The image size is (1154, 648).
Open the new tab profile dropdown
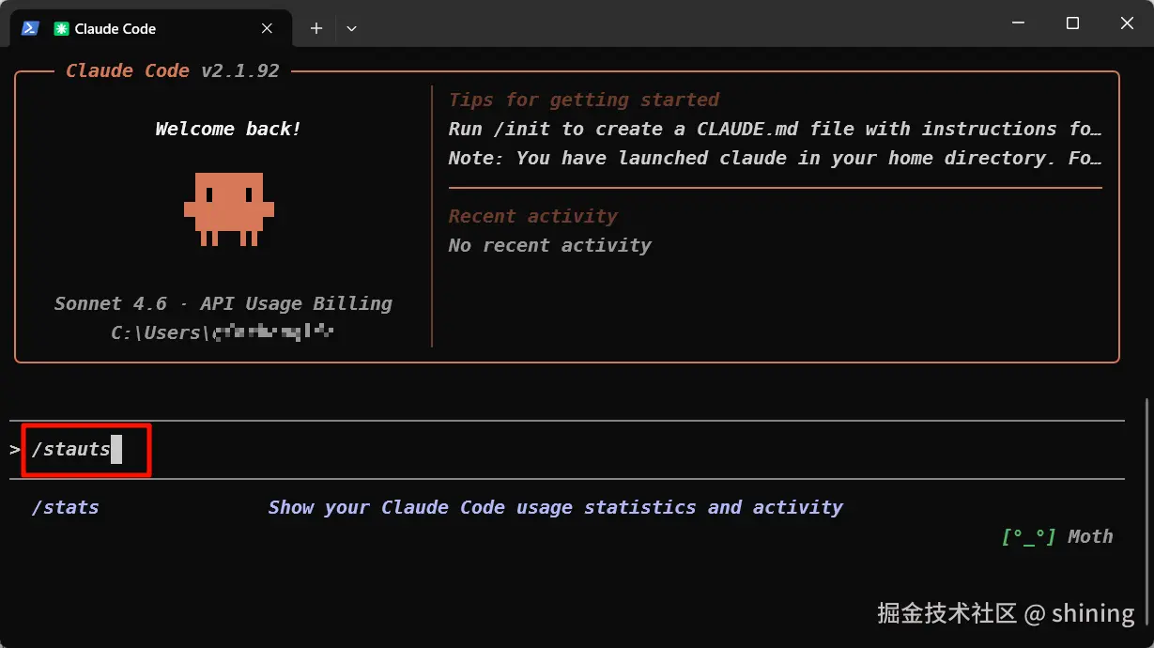click(351, 28)
